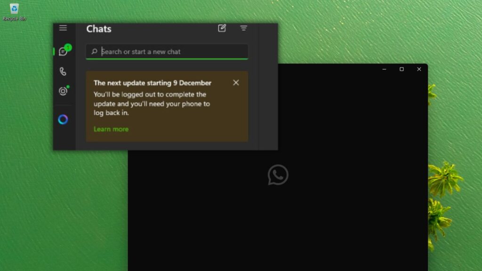482x271 pixels.
Task: Minimize the background WhatsApp window
Action: (384, 69)
